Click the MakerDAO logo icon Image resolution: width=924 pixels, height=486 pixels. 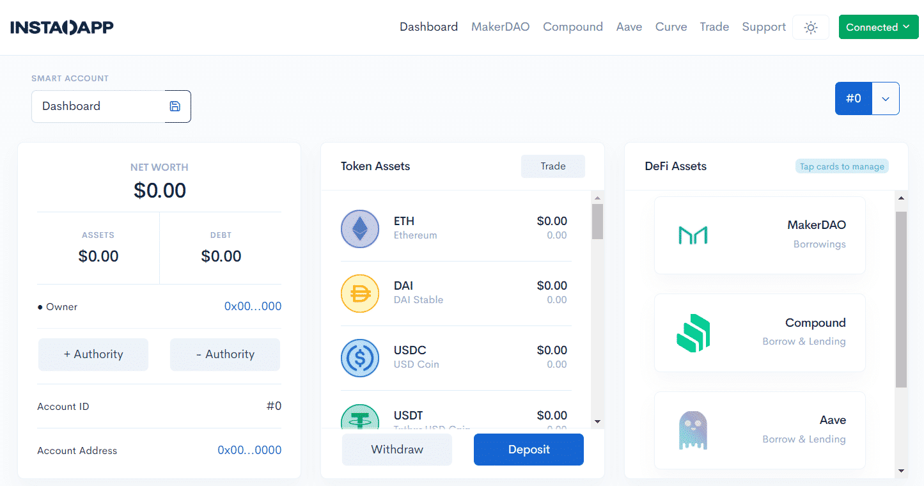point(693,235)
